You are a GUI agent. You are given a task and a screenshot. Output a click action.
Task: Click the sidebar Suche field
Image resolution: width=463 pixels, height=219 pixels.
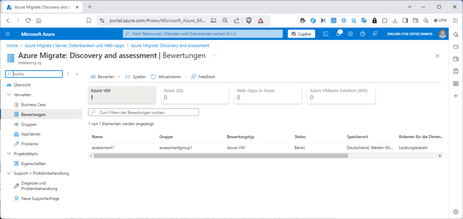pos(34,74)
